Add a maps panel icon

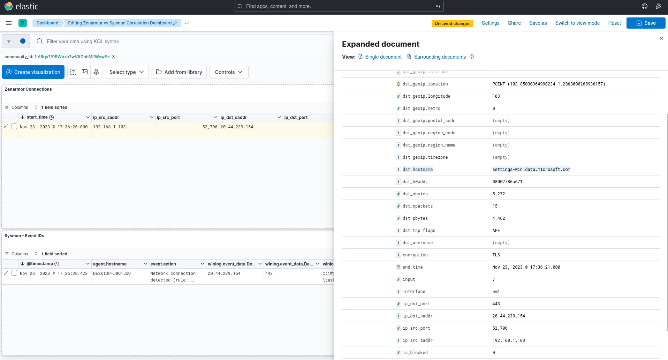(x=96, y=72)
